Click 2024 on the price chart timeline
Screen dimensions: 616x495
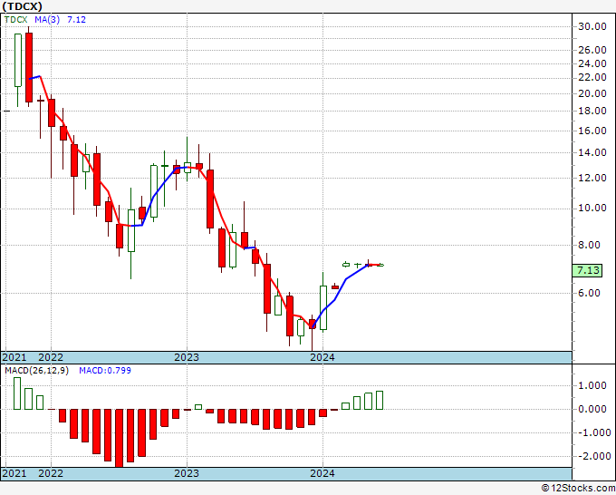coord(322,357)
